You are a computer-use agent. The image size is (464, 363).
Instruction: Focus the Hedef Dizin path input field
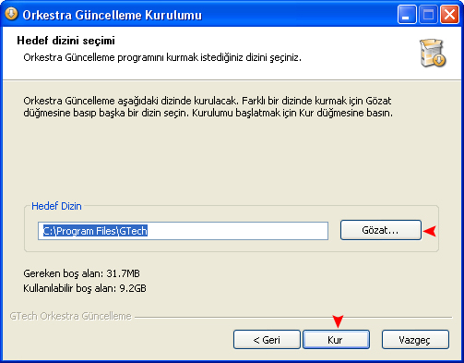[183, 231]
